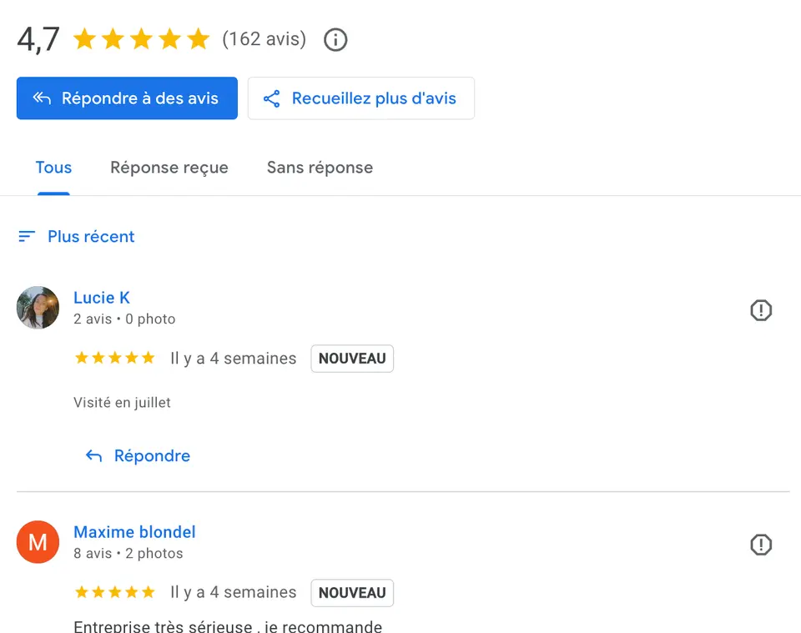This screenshot has height=633, width=801.
Task: Click Lucie K's five-star rating
Action: 114,358
